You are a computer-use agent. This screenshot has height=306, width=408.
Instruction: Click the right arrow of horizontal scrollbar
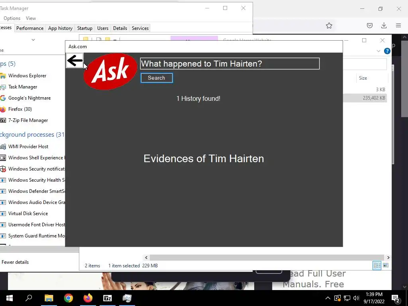click(388, 258)
